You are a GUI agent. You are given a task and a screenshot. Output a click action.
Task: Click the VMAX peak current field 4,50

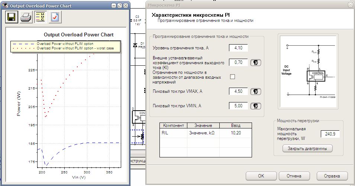238,91
